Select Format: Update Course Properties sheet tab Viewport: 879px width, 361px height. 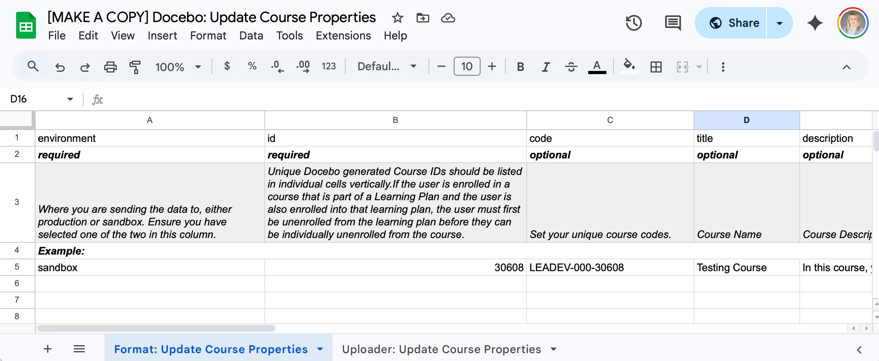[x=211, y=349]
